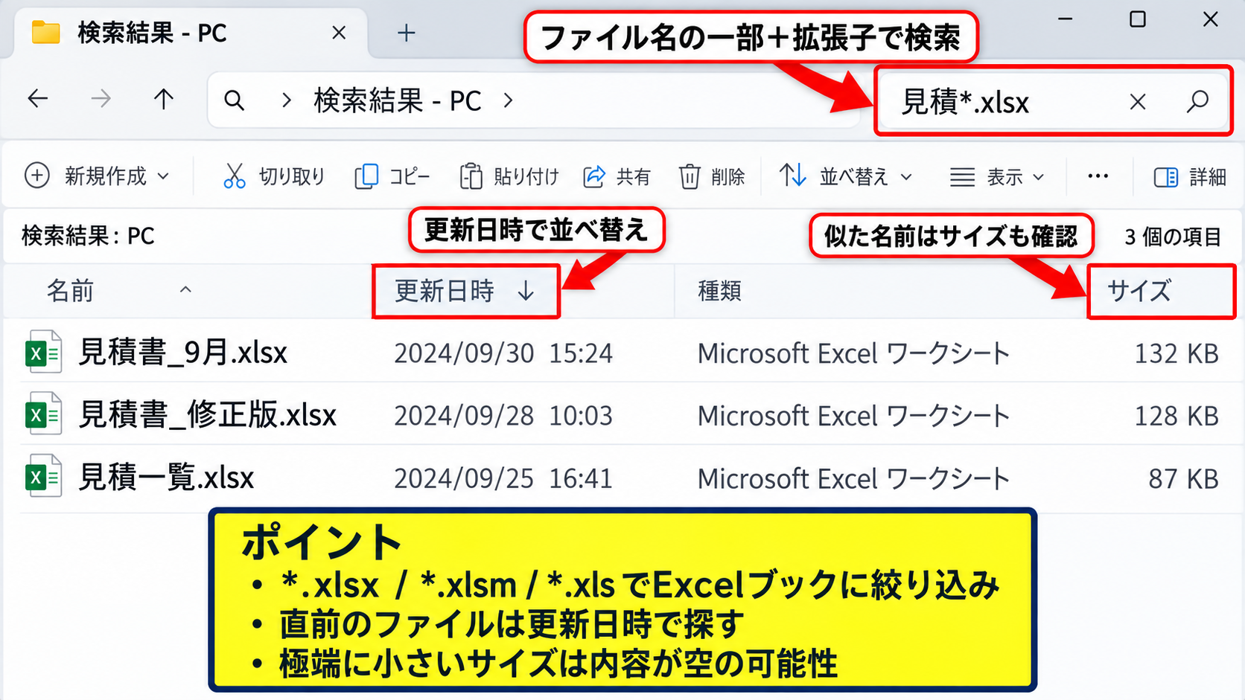The image size is (1245, 700).
Task: Expand chevron after 検索結果 - PC breadcrumb
Action: click(x=509, y=100)
